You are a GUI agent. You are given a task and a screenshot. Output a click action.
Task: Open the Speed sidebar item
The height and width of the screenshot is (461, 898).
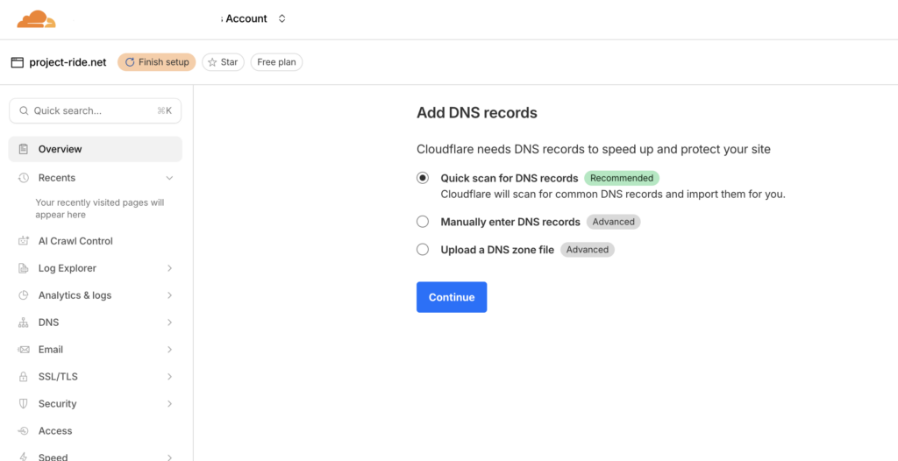coord(53,457)
